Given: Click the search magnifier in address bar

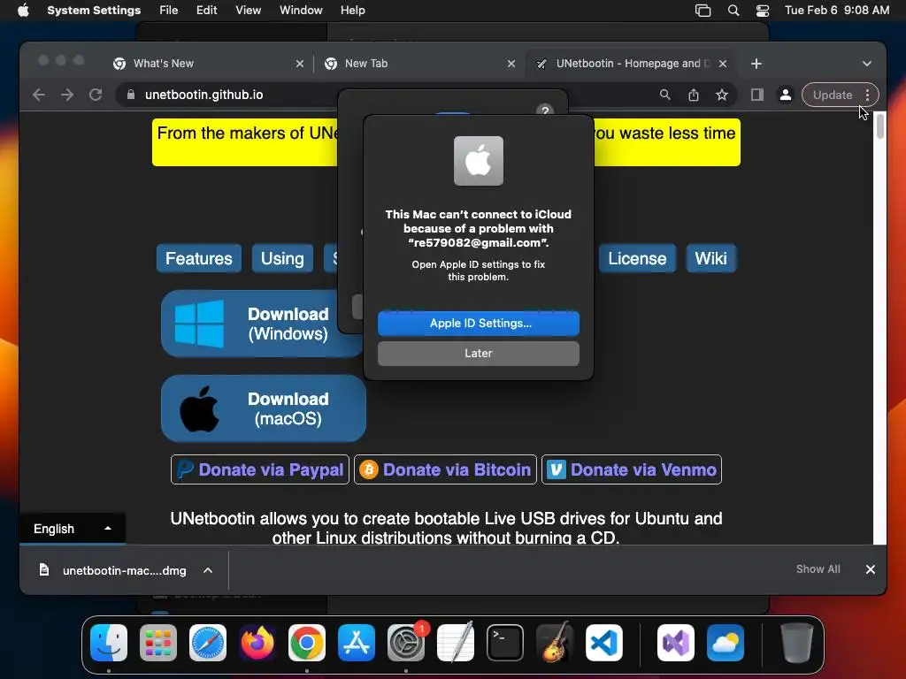Looking at the screenshot, I should coord(665,95).
